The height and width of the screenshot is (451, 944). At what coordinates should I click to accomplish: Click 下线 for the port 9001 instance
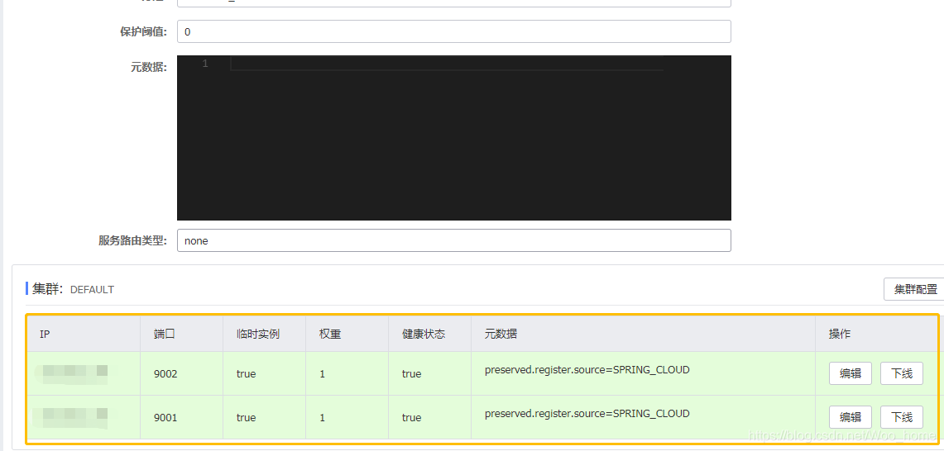click(x=901, y=417)
